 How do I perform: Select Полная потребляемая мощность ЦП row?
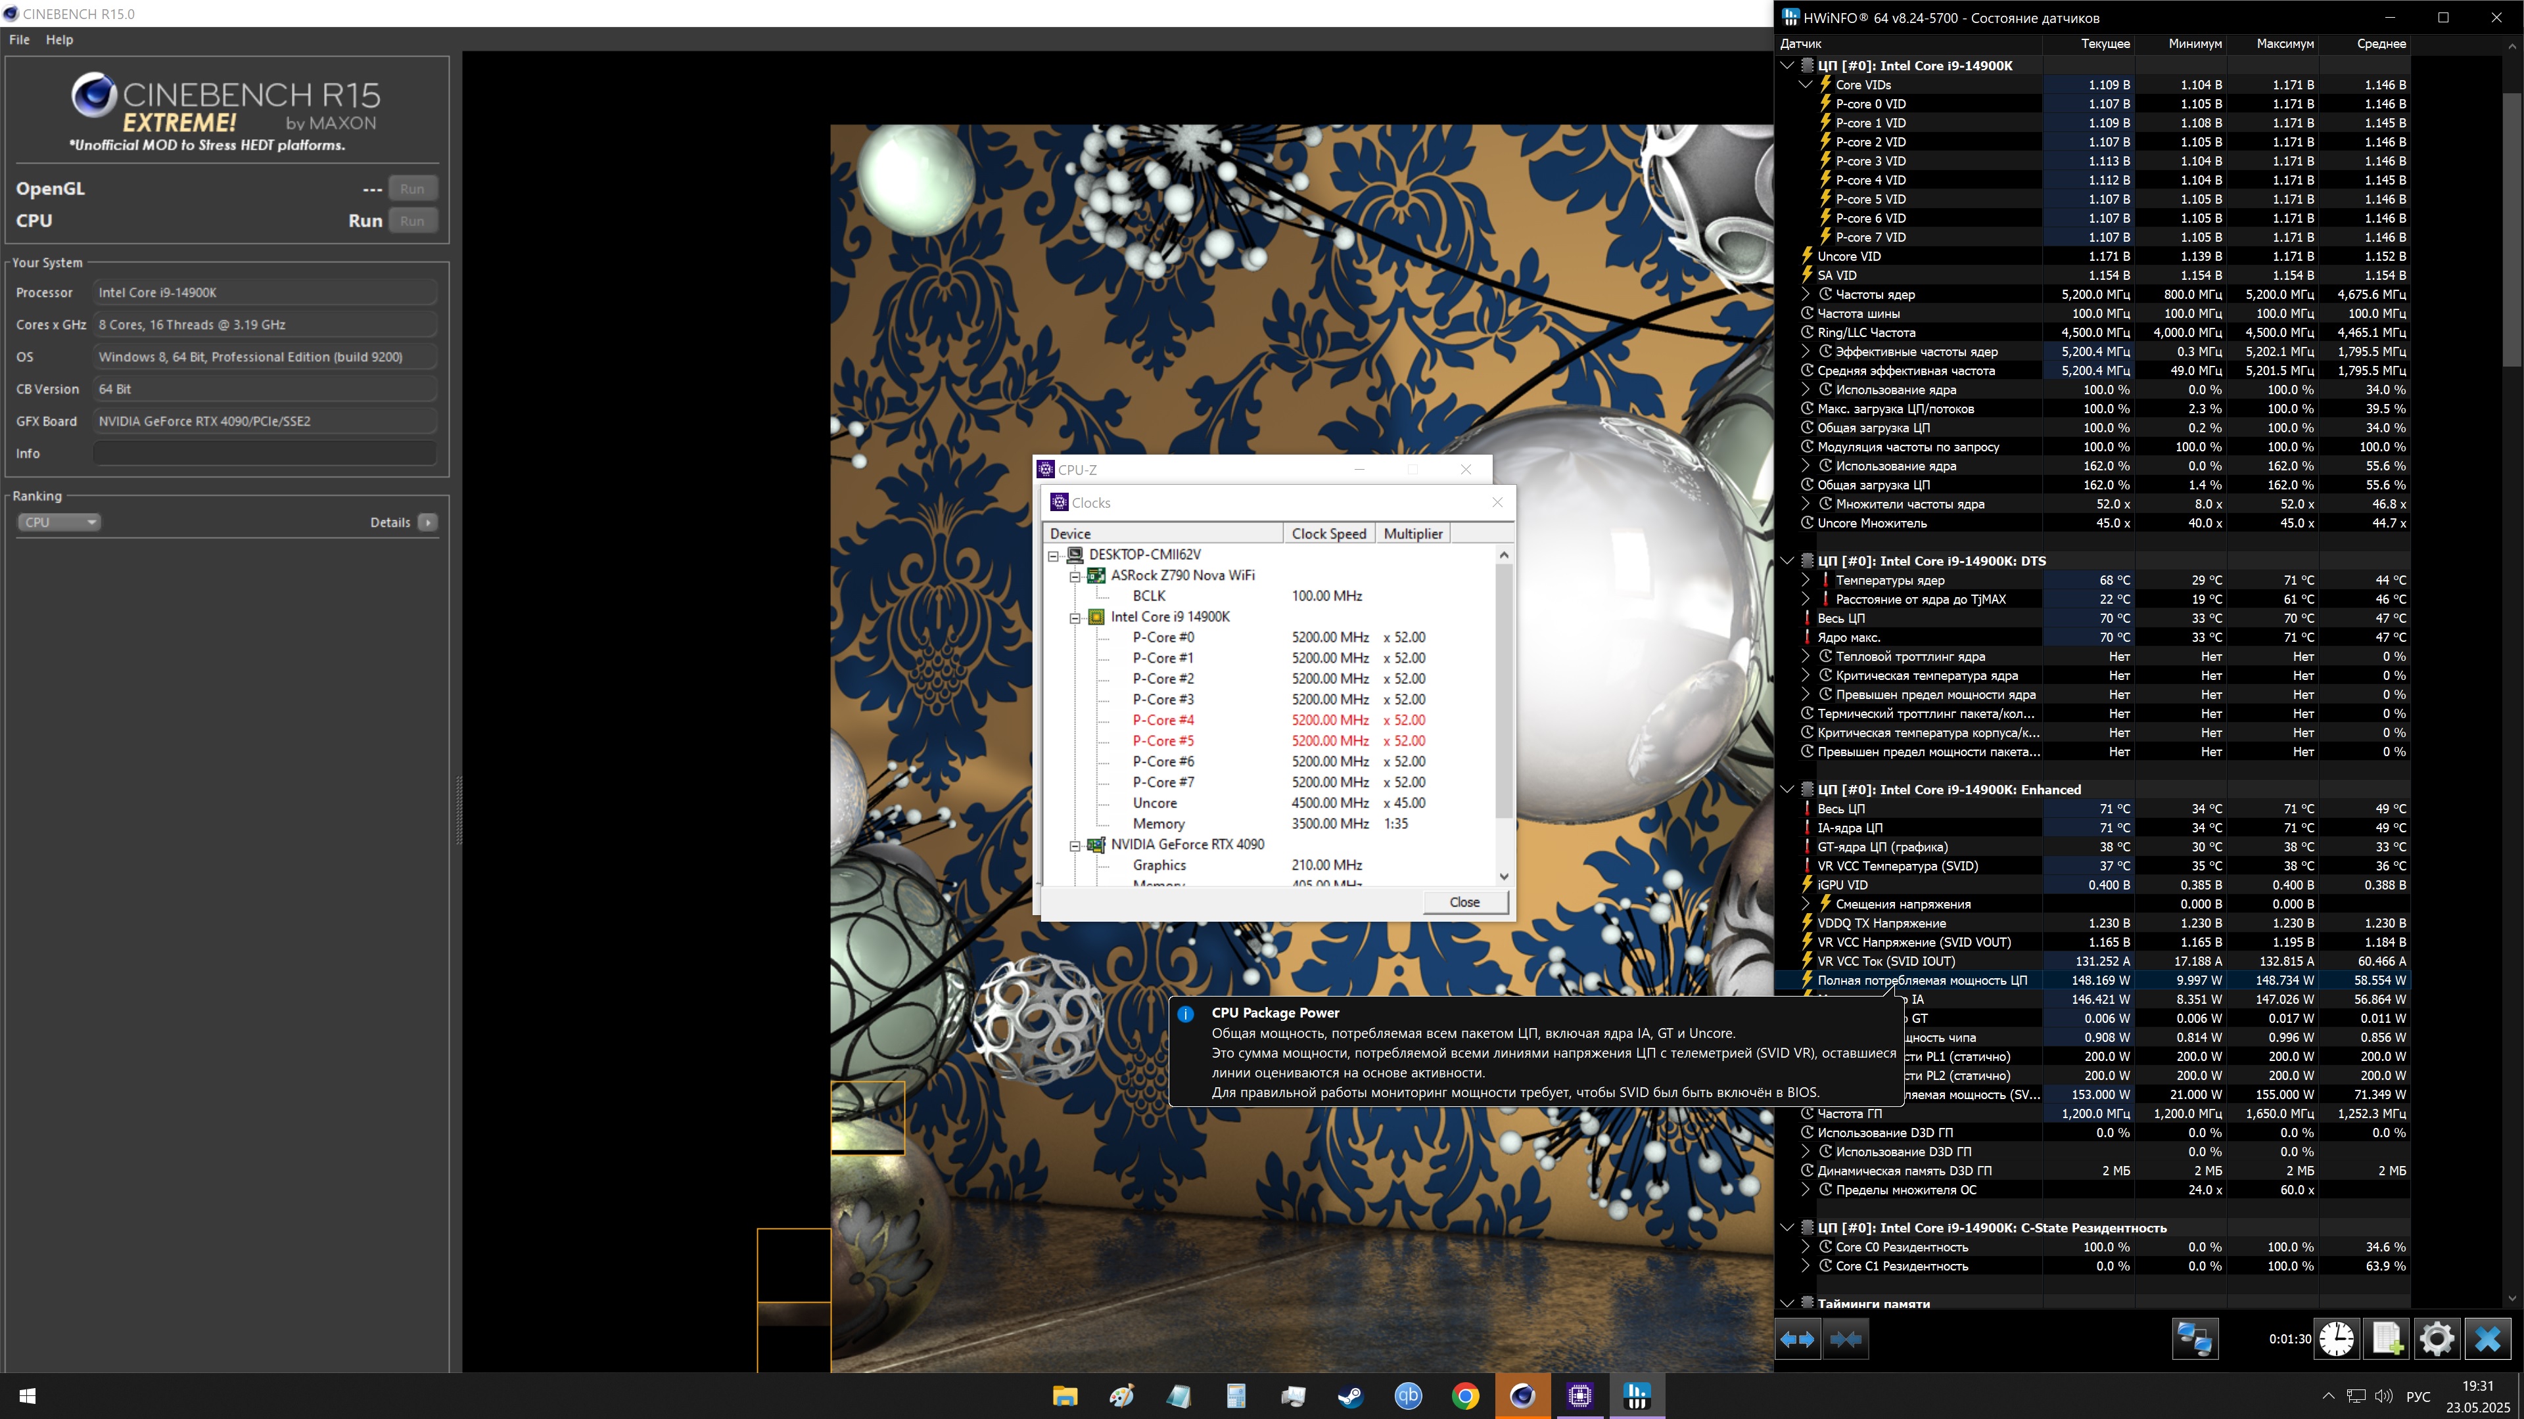[2092, 980]
